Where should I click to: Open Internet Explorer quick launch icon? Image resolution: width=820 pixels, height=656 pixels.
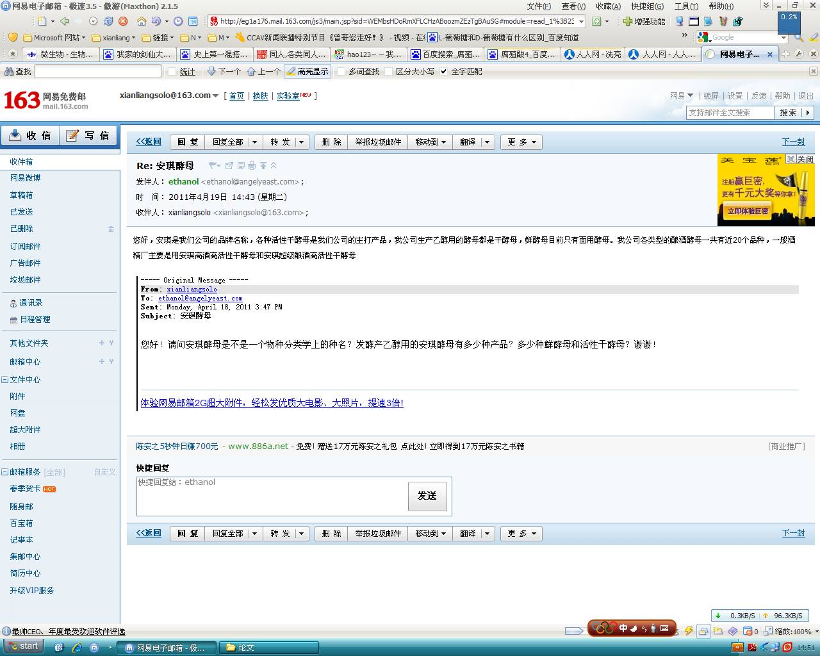[77, 648]
